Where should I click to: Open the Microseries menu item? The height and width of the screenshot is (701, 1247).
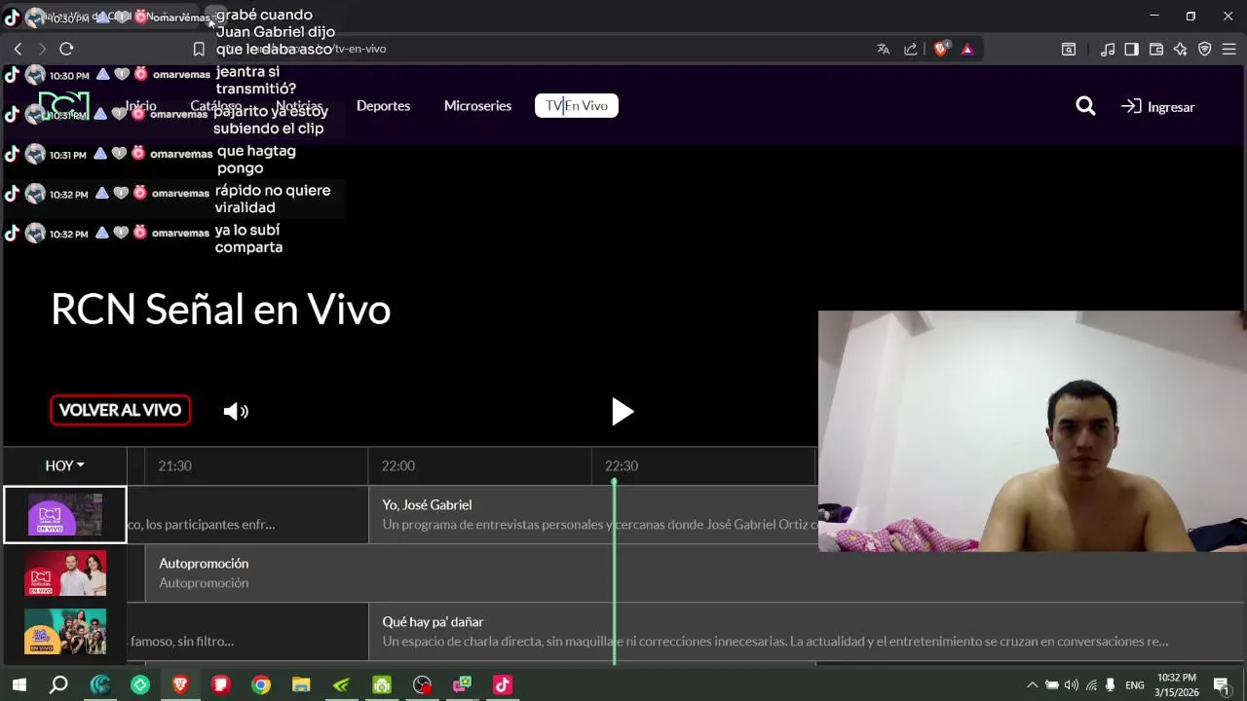point(477,105)
